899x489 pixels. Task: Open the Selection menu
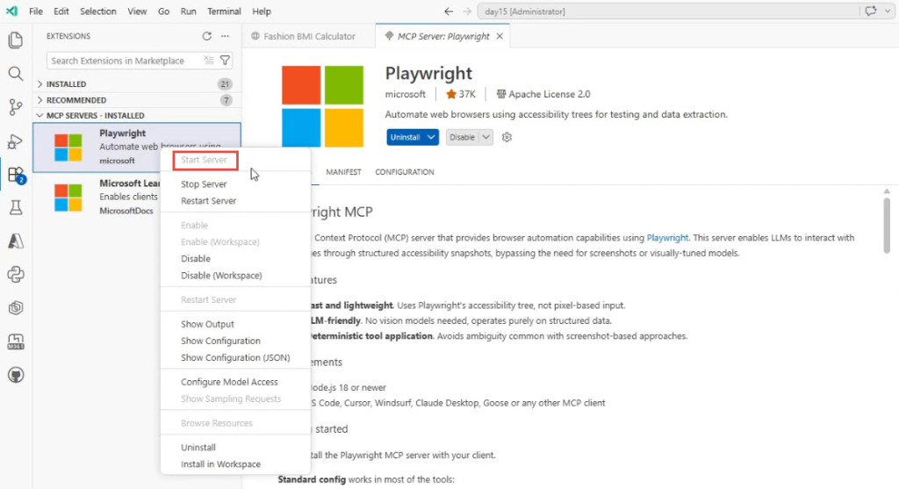click(98, 11)
